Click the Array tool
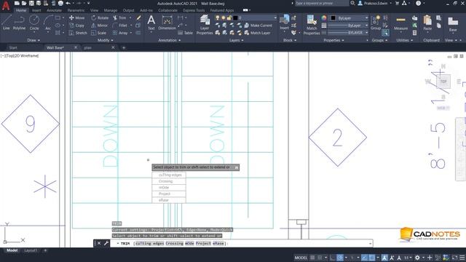Viewport: 466px width, 262px height. (120, 33)
